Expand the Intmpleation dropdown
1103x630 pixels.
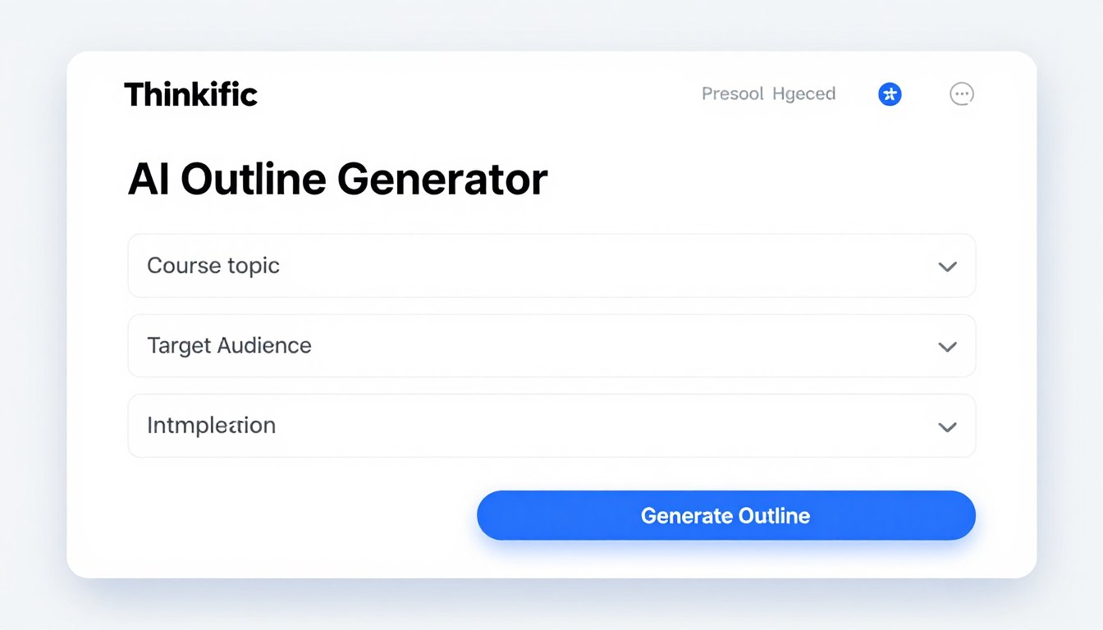(x=947, y=426)
